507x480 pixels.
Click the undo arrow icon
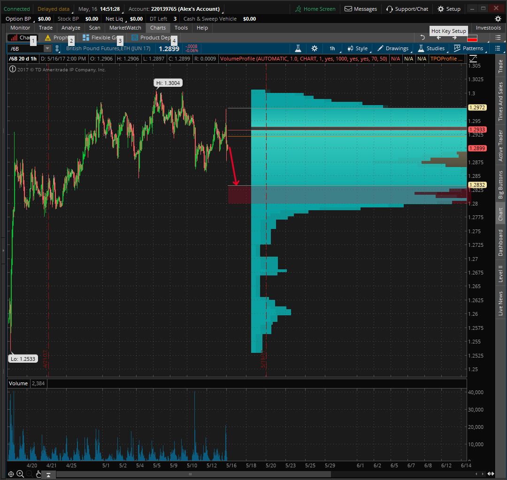pyautogui.click(x=422, y=38)
